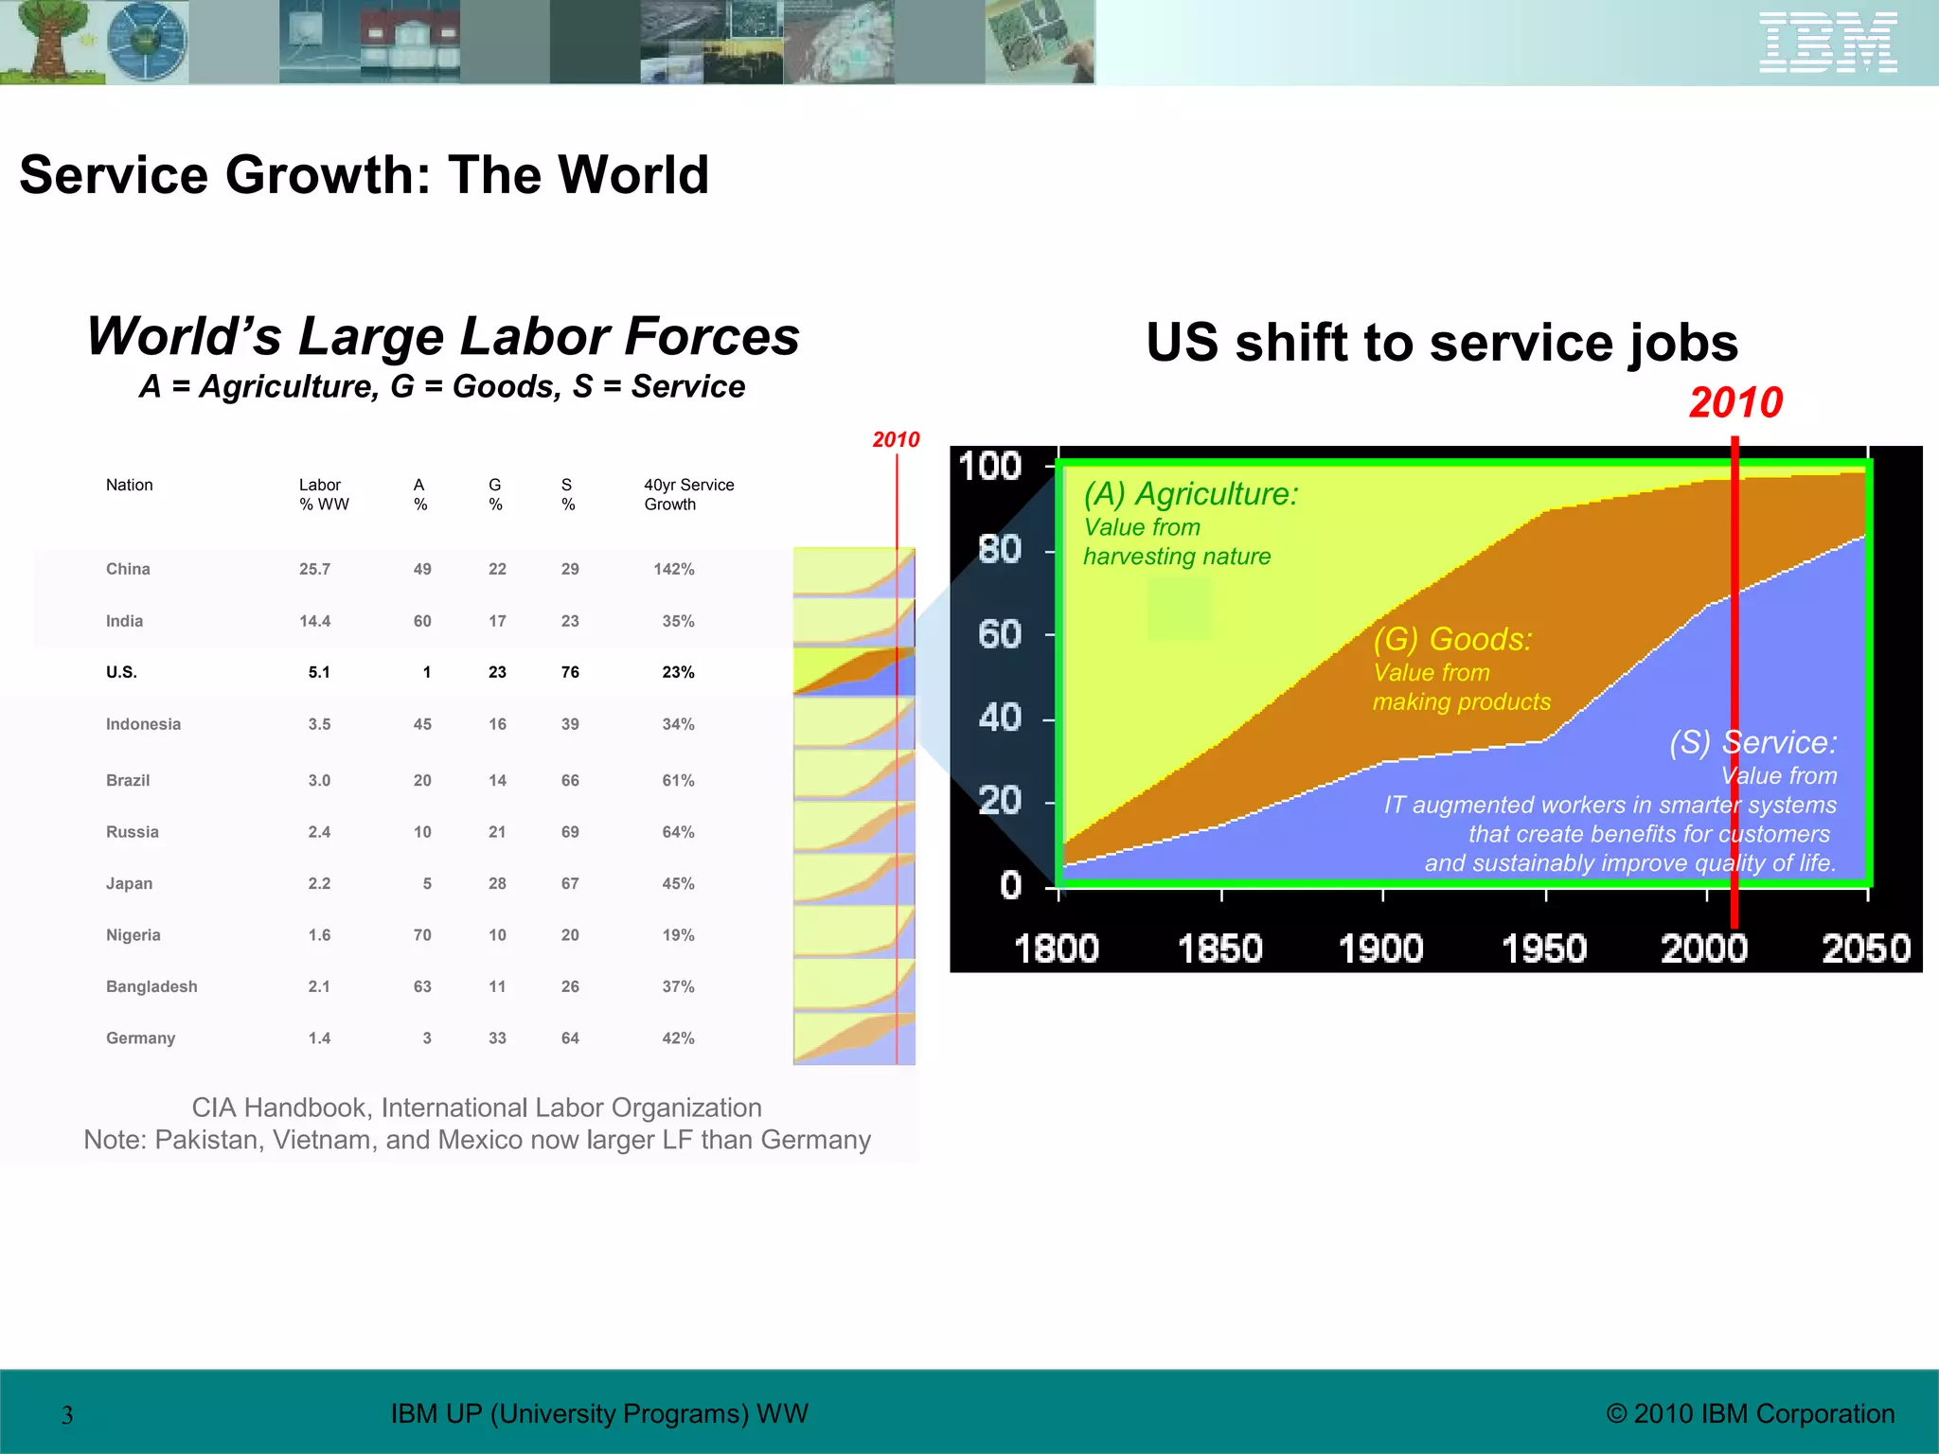Click the U.S. row nation name

tap(121, 672)
